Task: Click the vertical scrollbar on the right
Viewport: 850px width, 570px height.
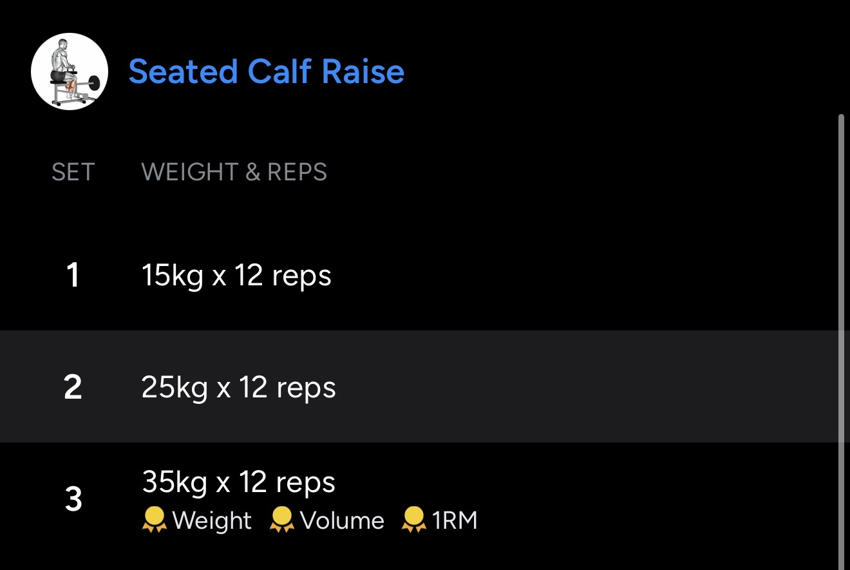Action: 842,277
